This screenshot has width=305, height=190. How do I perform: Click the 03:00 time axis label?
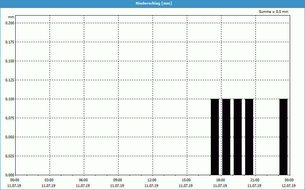[x=50, y=180]
